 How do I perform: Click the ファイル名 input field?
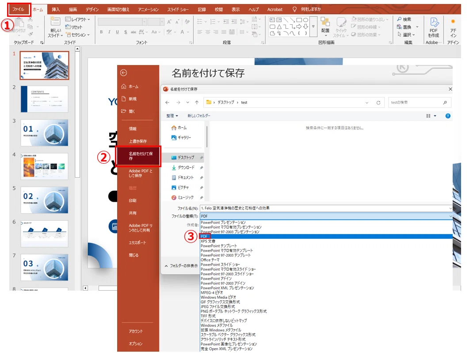coord(324,208)
